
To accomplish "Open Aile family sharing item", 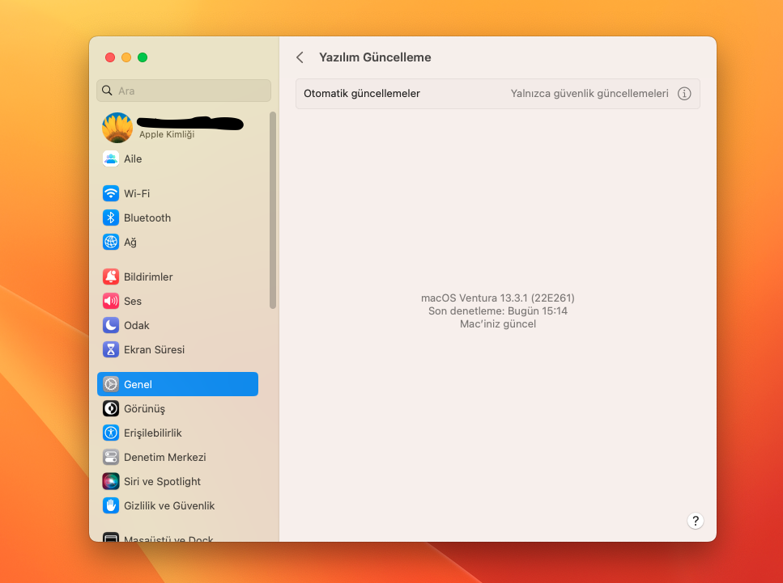I will 132,158.
